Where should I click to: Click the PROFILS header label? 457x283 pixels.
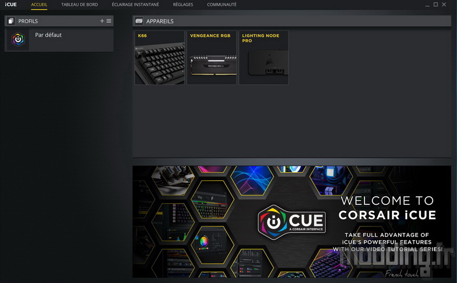[x=28, y=21]
